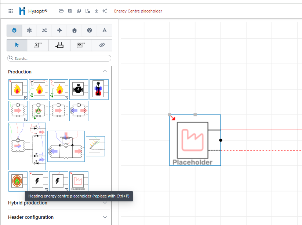Open the building house category
The image size is (302, 225).
point(74,30)
